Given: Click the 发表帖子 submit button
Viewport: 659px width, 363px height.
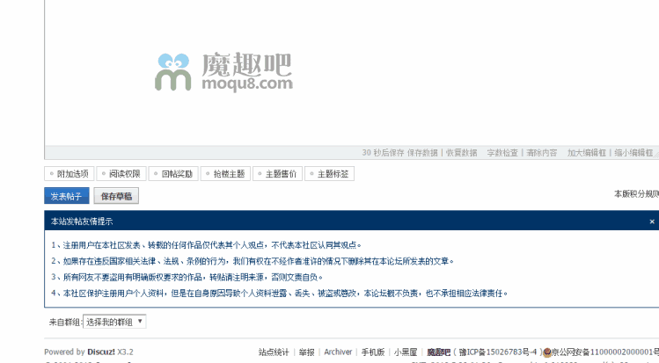Looking at the screenshot, I should click(x=66, y=195).
